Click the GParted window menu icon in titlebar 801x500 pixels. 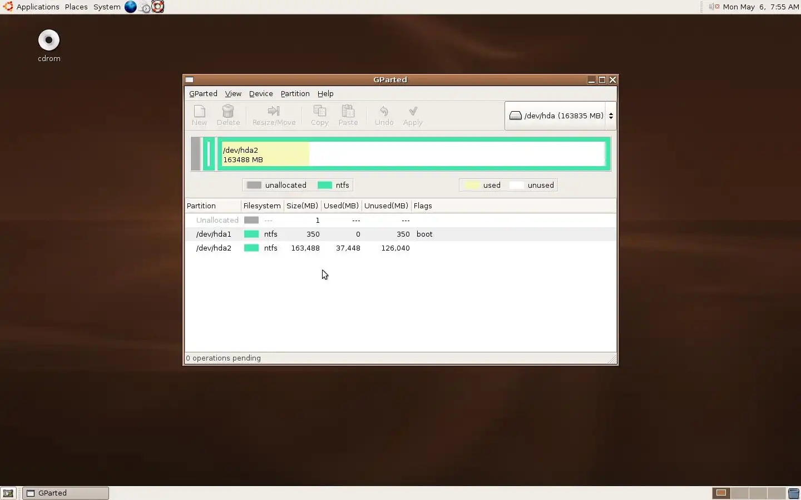pos(189,79)
